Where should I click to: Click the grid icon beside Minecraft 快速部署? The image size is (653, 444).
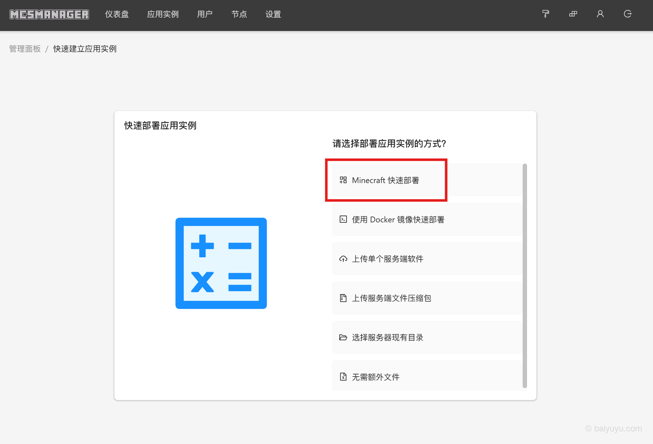click(x=343, y=180)
